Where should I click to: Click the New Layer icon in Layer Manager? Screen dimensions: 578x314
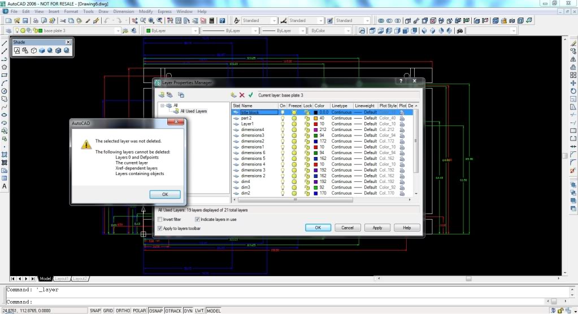click(x=233, y=95)
